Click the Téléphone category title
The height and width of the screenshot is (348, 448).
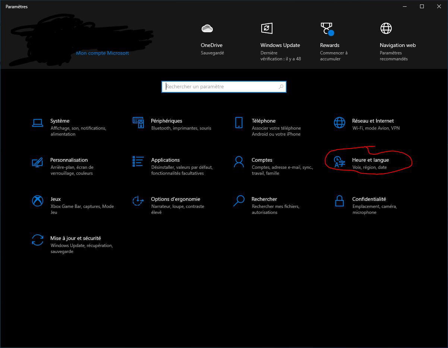[x=264, y=121]
